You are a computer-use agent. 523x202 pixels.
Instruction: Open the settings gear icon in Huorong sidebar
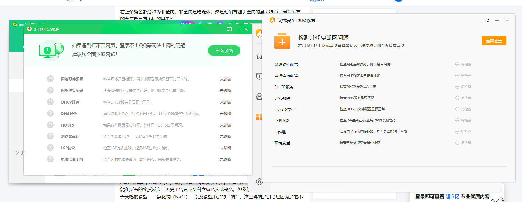[259, 182]
